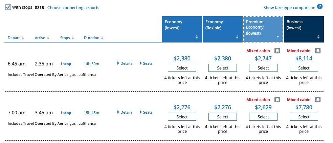333x143 pixels.
Task: Expand Seats for the 6:45 am flight
Action: click(x=146, y=63)
